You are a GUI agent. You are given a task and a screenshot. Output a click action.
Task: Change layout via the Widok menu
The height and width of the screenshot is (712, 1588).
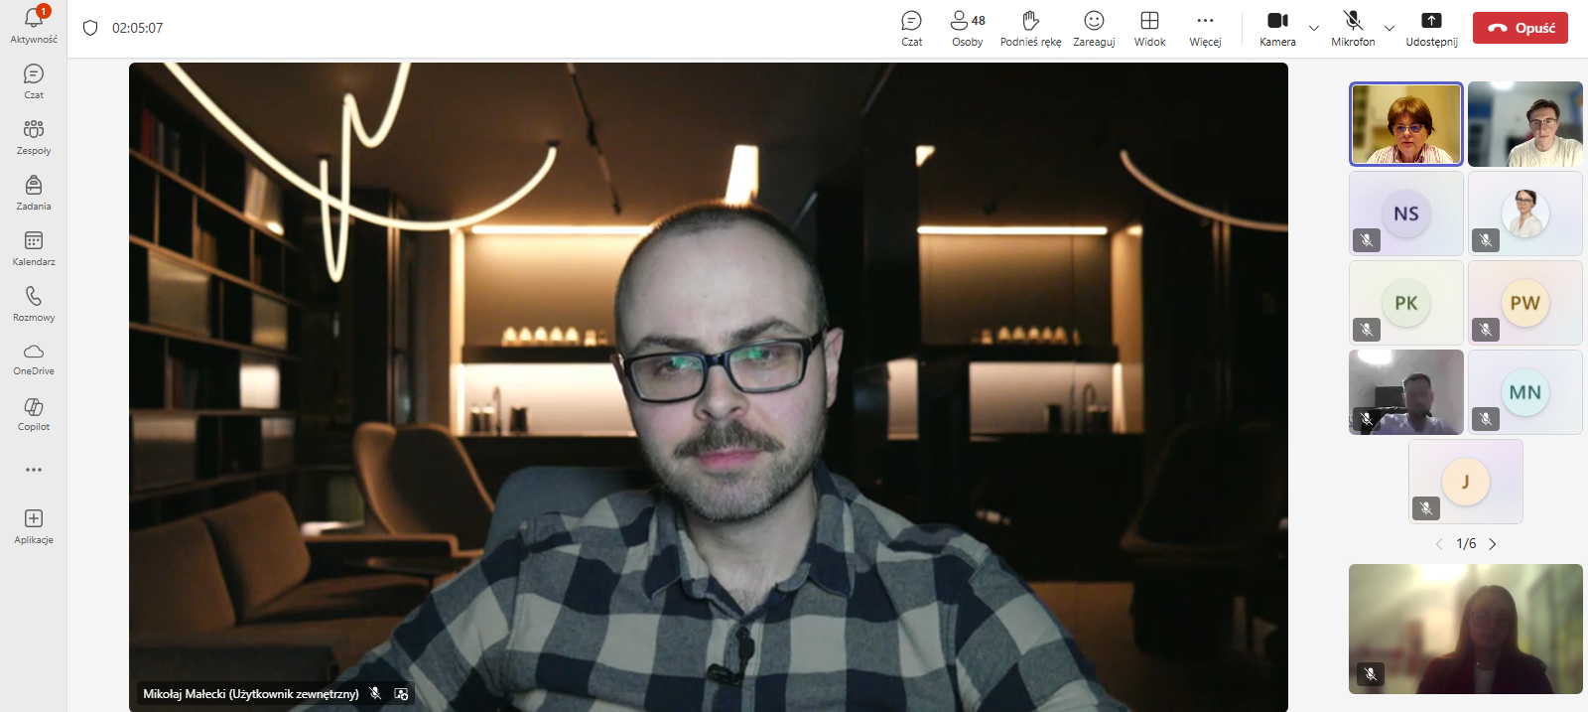pos(1149,28)
